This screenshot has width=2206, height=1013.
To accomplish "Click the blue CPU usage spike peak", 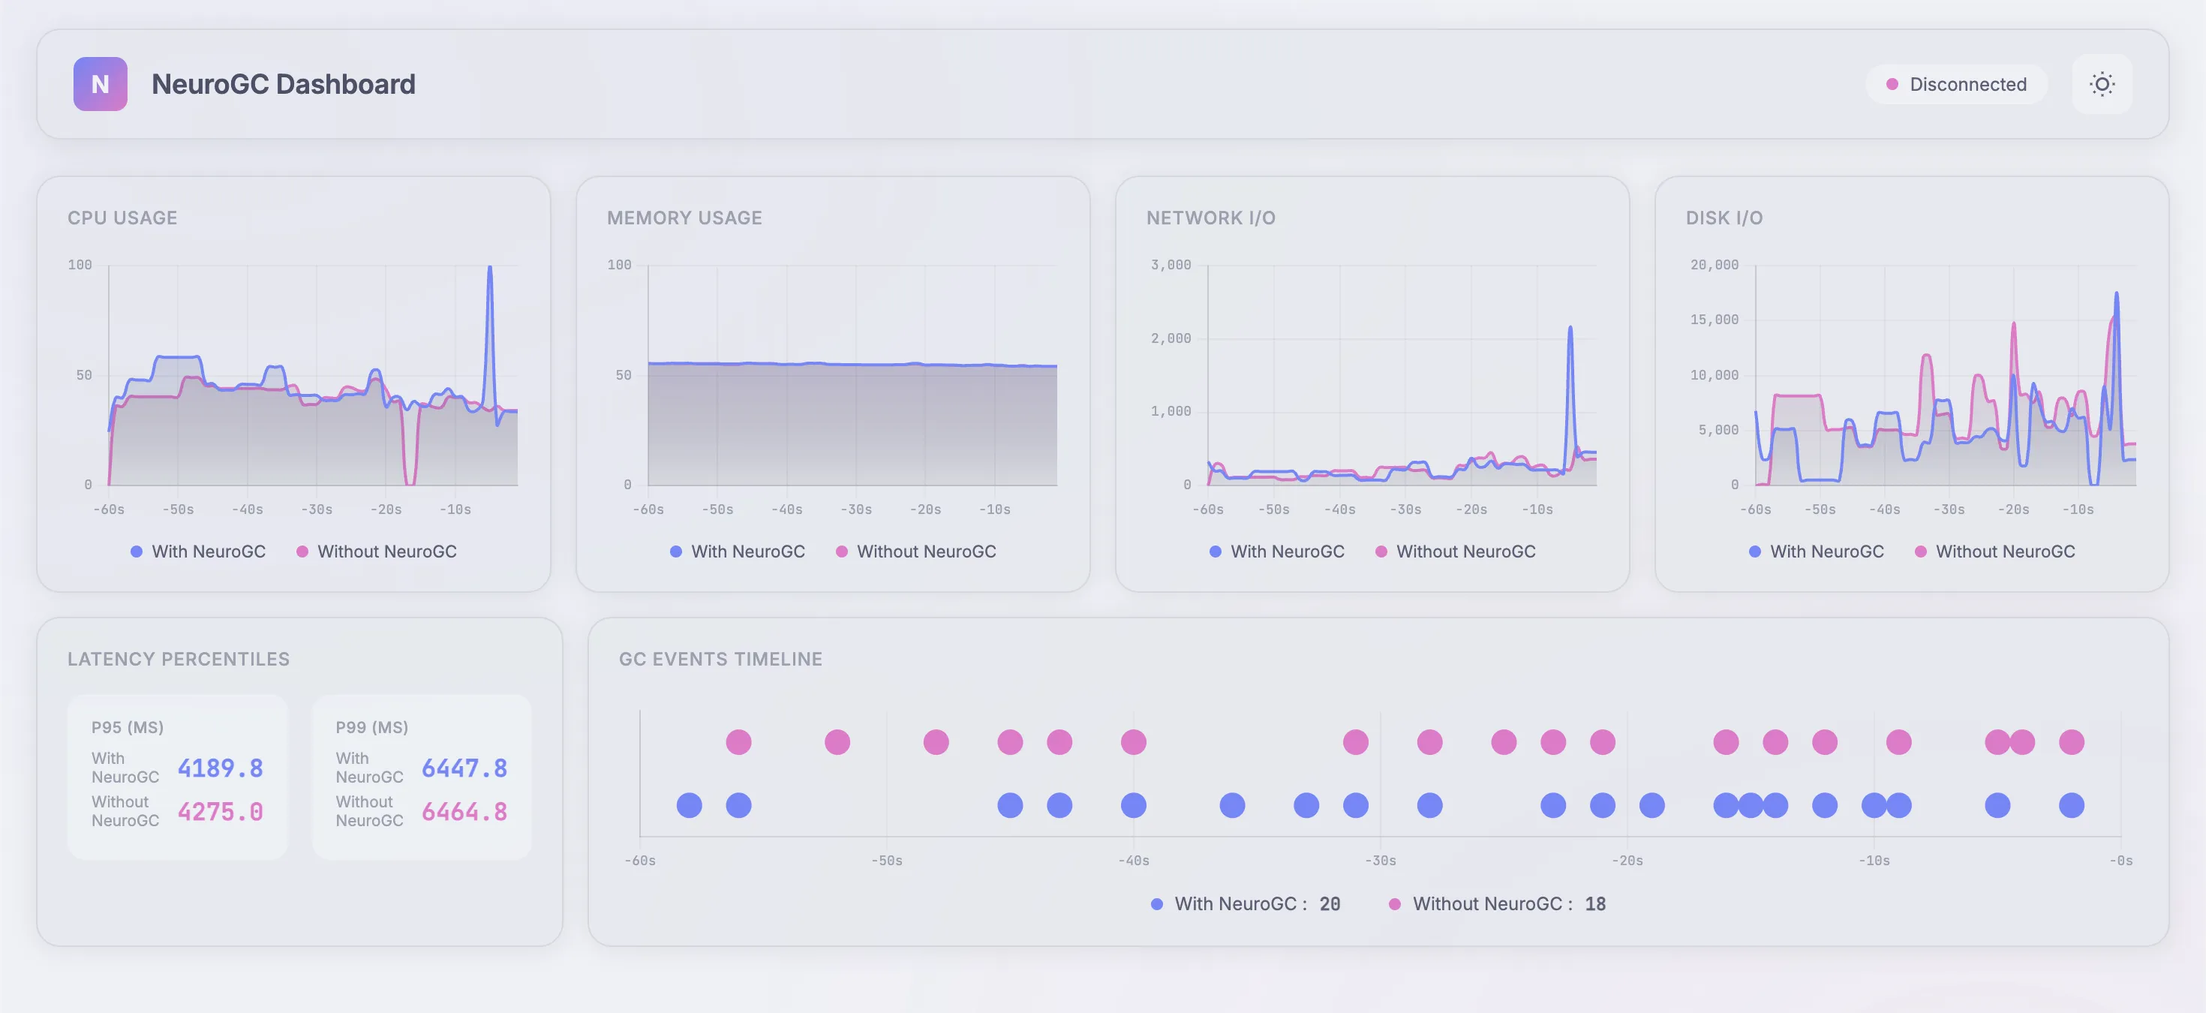I will [490, 269].
